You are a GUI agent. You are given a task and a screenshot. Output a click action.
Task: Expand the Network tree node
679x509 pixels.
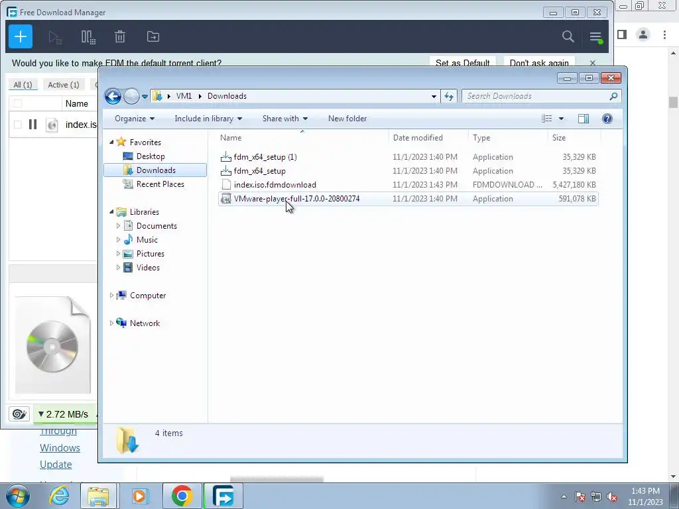tap(111, 323)
